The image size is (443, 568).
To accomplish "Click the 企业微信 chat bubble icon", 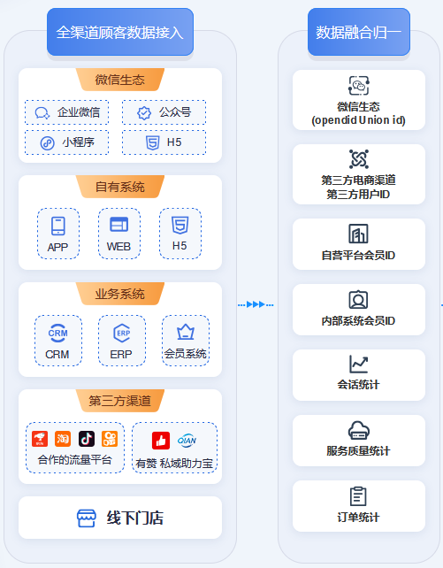I will click(x=42, y=113).
